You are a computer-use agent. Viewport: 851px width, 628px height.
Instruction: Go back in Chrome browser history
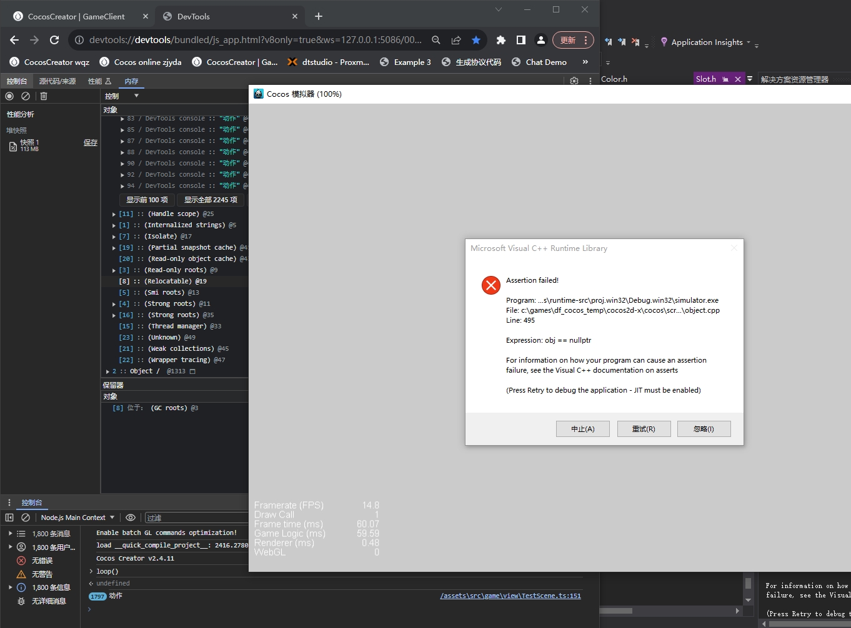(14, 40)
